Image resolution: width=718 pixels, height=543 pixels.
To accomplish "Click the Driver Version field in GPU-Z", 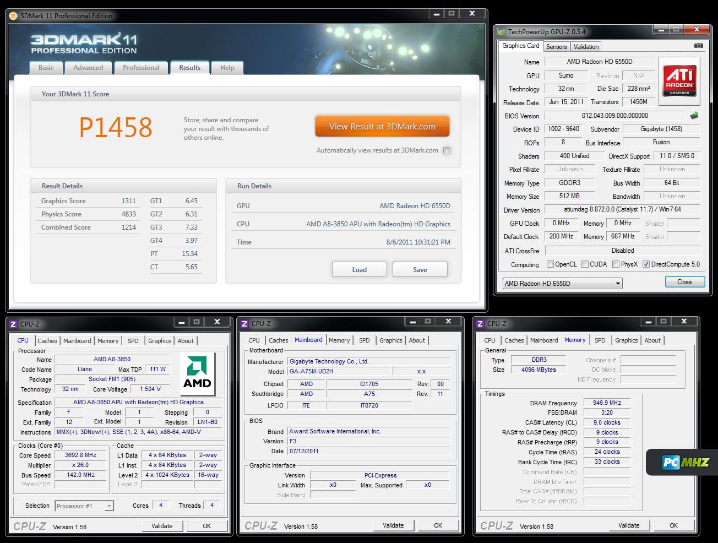I will [622, 210].
